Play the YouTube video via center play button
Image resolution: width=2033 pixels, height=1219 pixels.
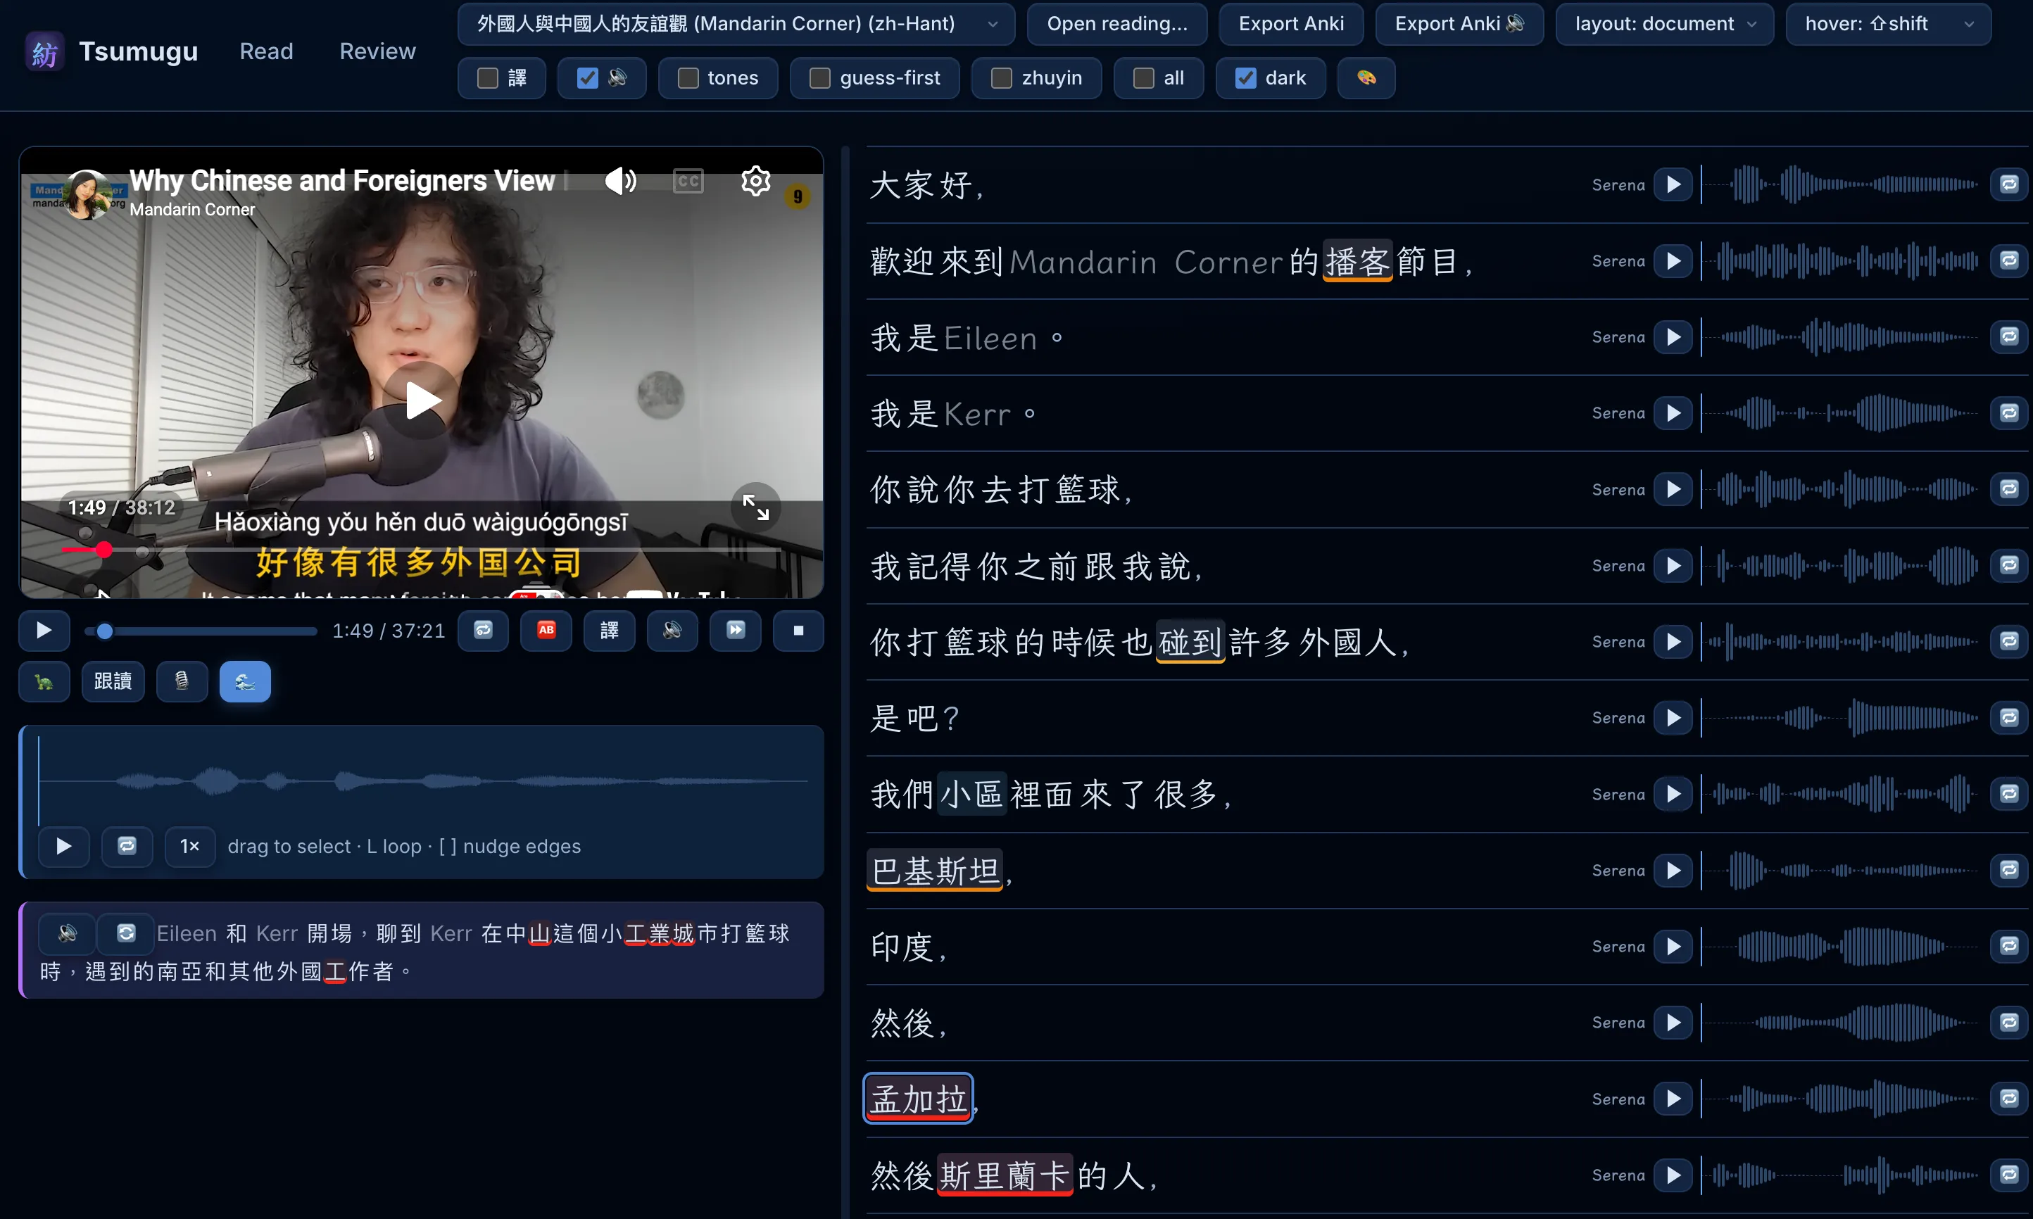[422, 401]
